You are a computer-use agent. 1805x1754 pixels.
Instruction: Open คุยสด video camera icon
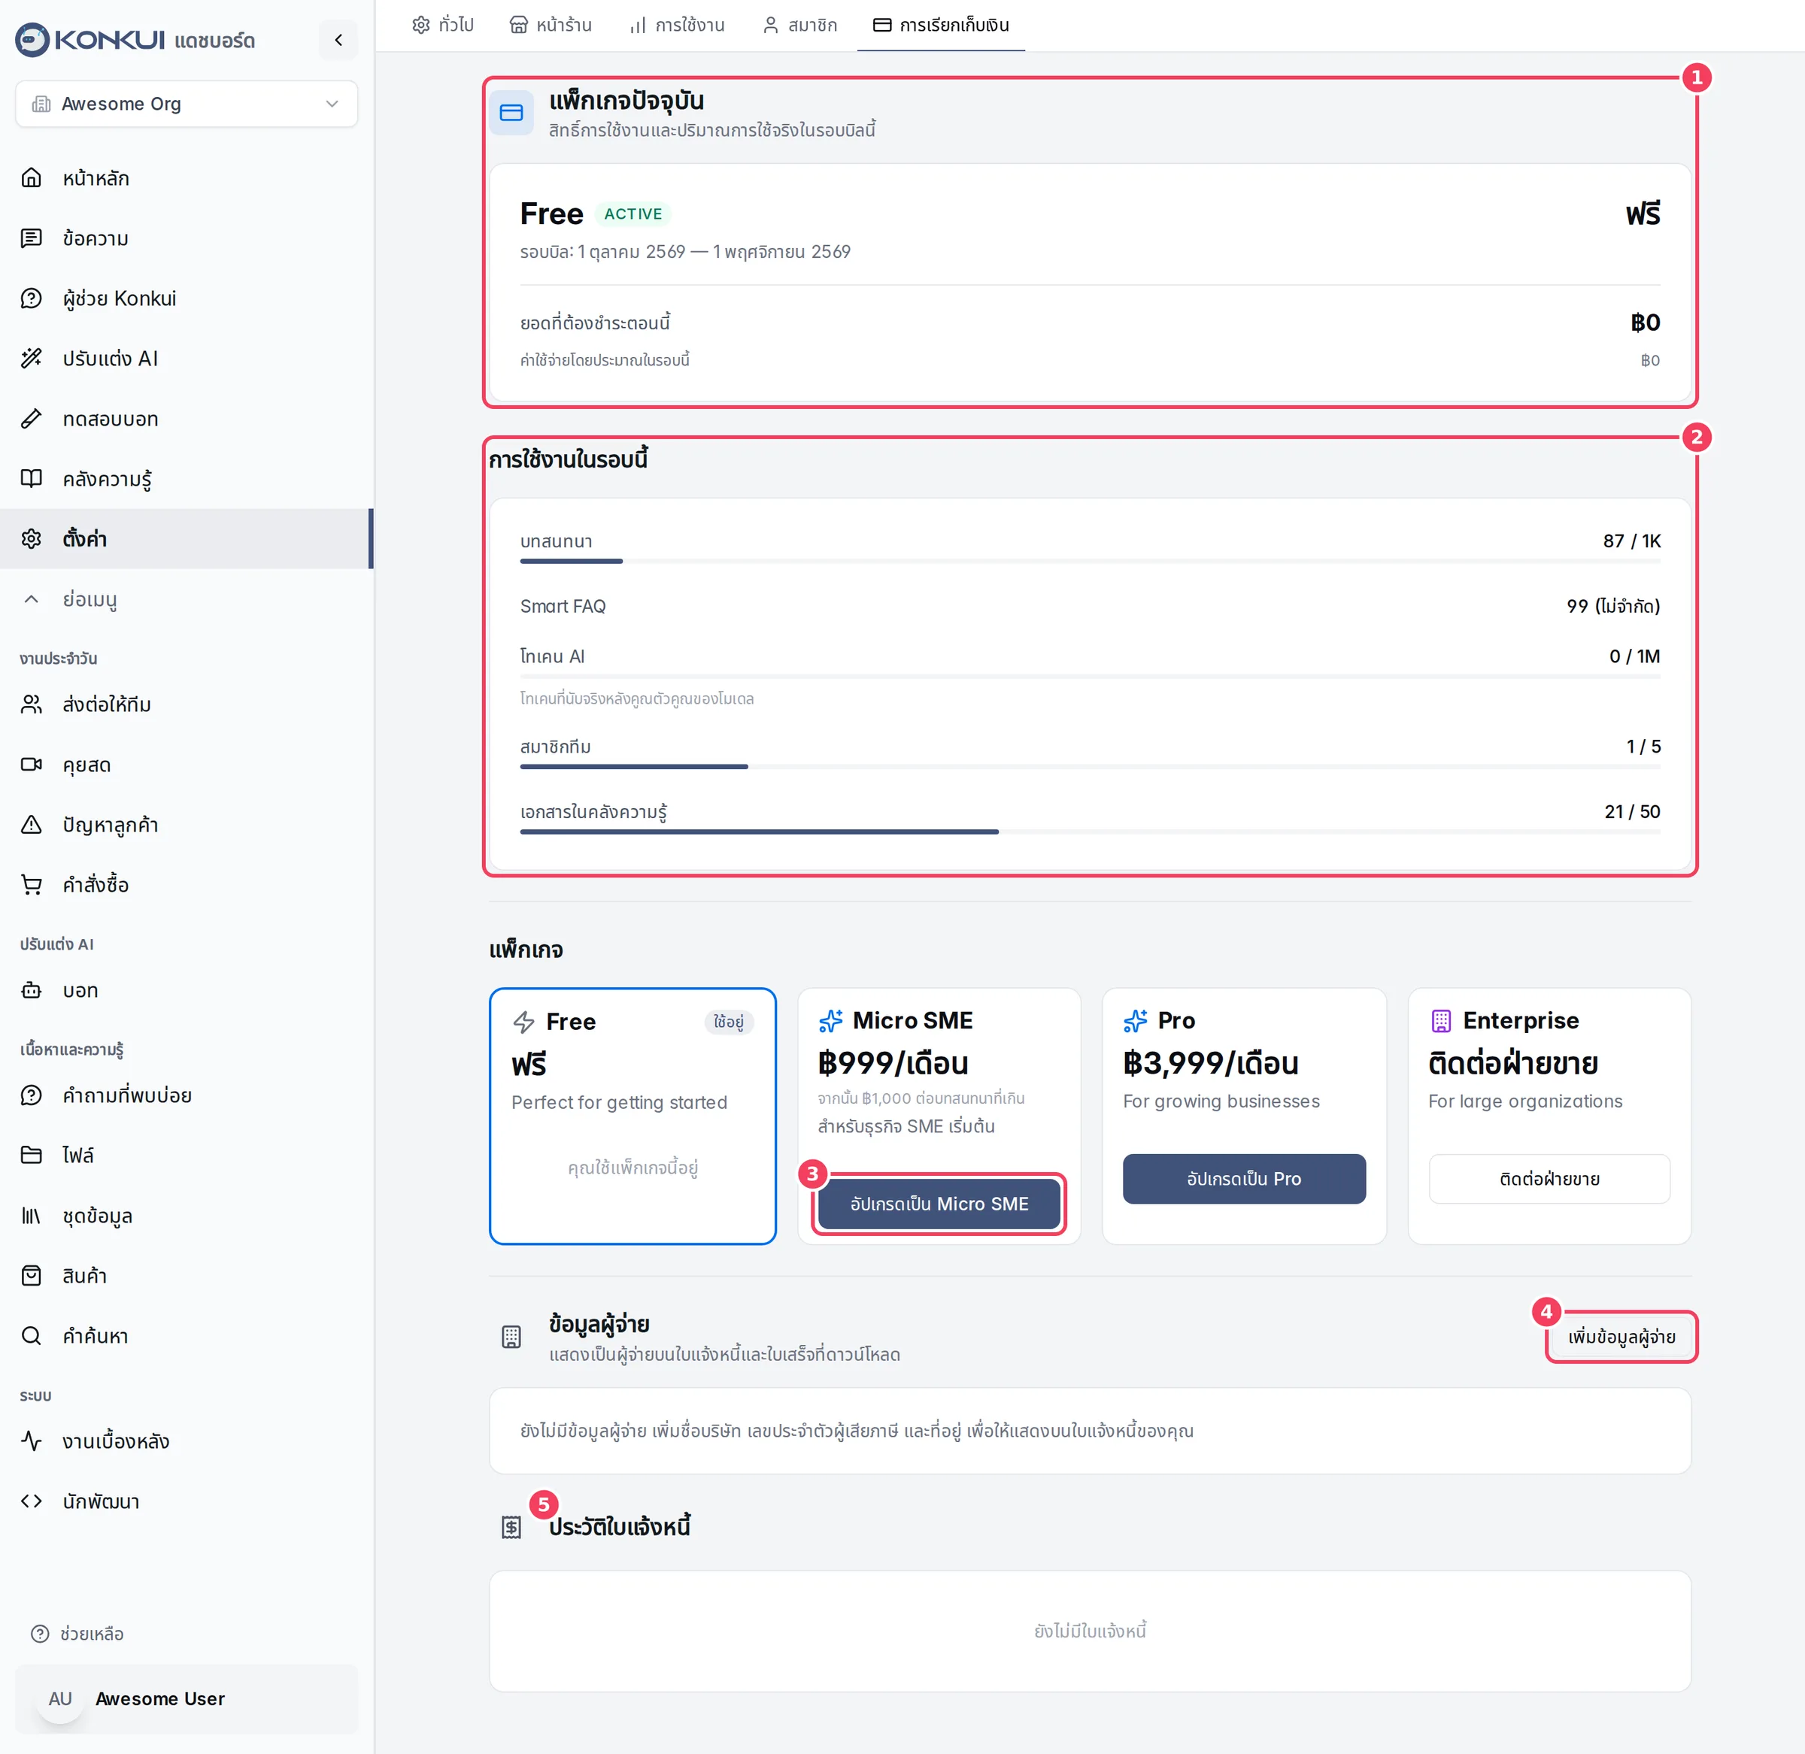(x=32, y=765)
